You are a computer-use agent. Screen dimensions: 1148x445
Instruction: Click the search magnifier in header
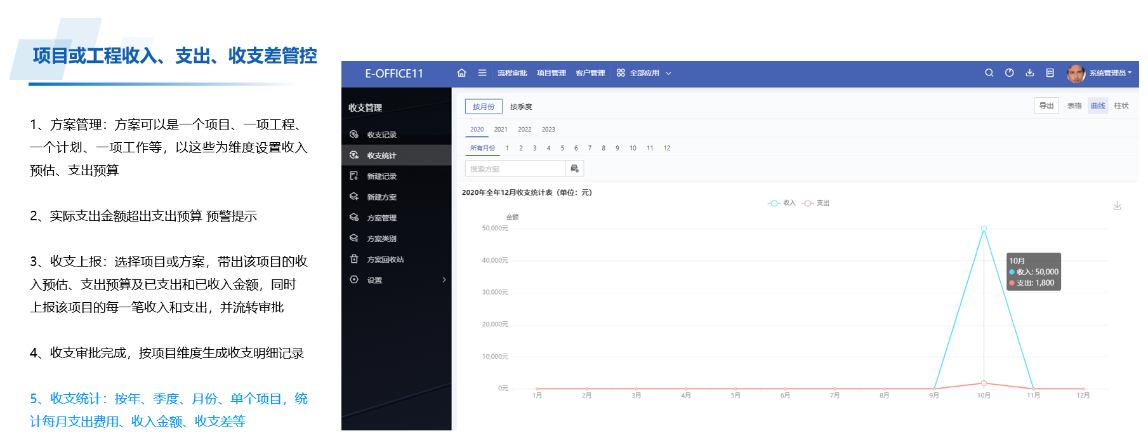tap(989, 73)
